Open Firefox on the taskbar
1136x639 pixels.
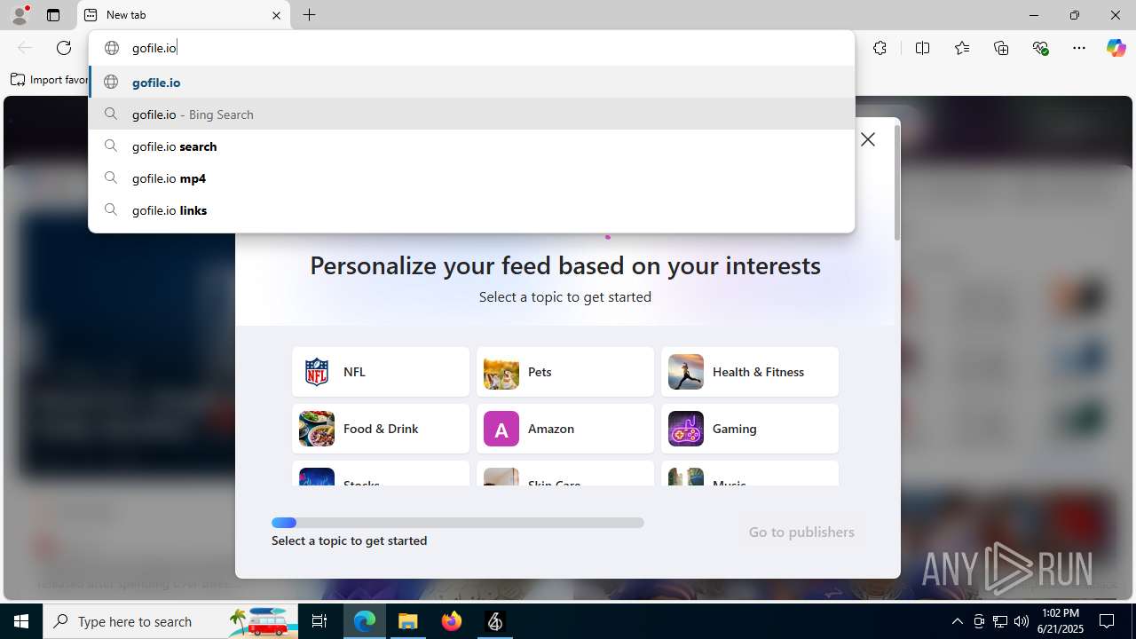(452, 621)
